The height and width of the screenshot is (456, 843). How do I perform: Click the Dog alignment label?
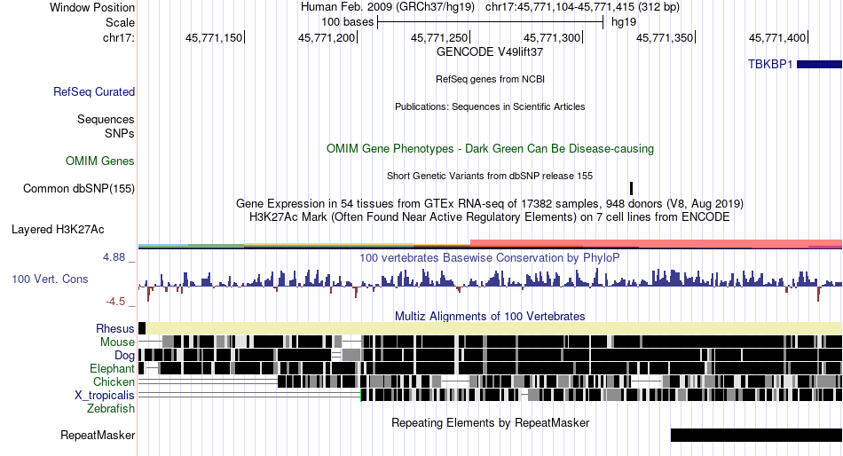124,356
